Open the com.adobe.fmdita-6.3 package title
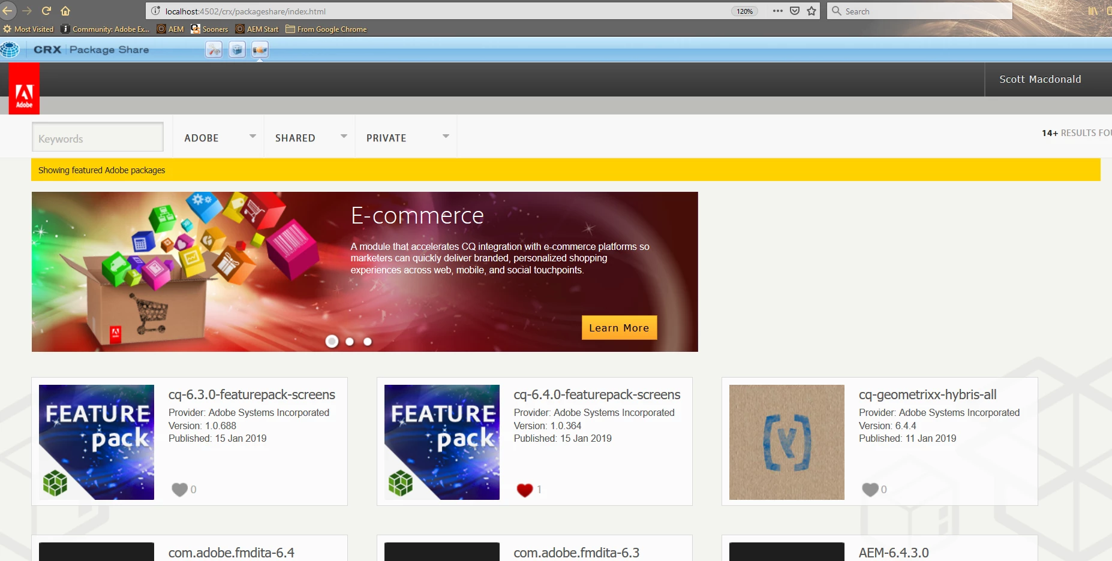Screen dimensions: 1112x561 tap(576, 553)
